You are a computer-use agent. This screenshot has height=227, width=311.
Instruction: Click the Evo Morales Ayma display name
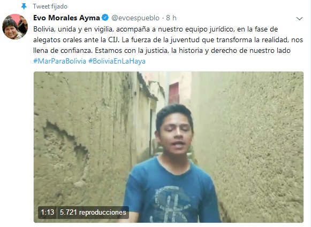pos(66,18)
